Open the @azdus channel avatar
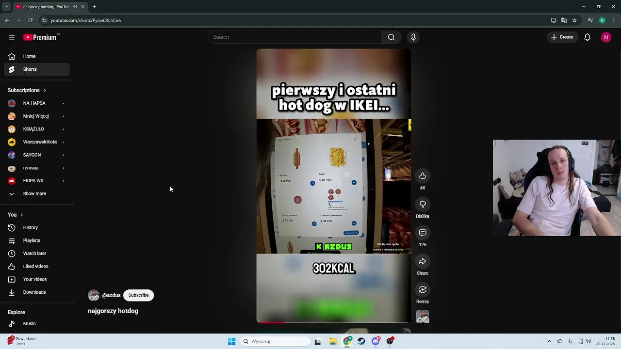 click(94, 295)
